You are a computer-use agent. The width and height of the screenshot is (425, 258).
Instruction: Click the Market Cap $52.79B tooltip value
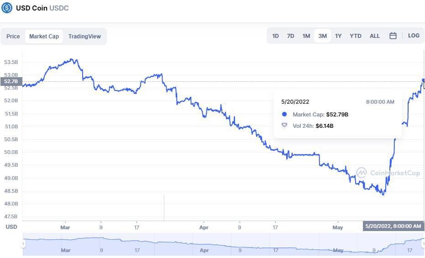click(337, 114)
